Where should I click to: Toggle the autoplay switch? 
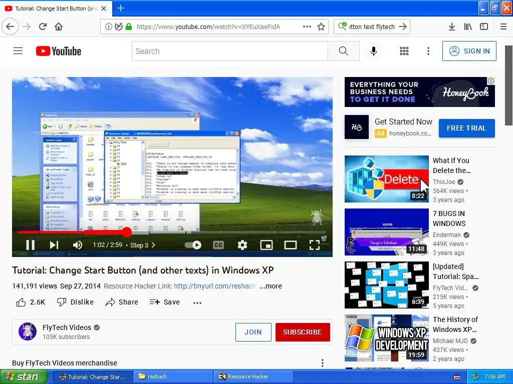[x=193, y=245]
